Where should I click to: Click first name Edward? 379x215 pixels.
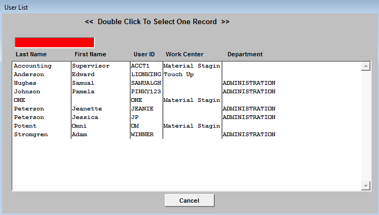[x=83, y=75]
